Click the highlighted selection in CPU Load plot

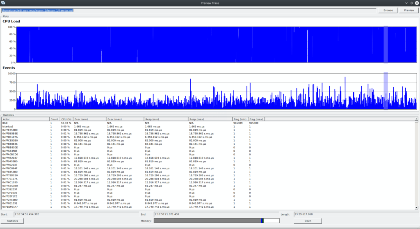(x=386, y=45)
